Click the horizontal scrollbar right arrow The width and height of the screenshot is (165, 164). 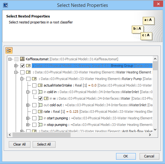pyautogui.click(x=150, y=135)
